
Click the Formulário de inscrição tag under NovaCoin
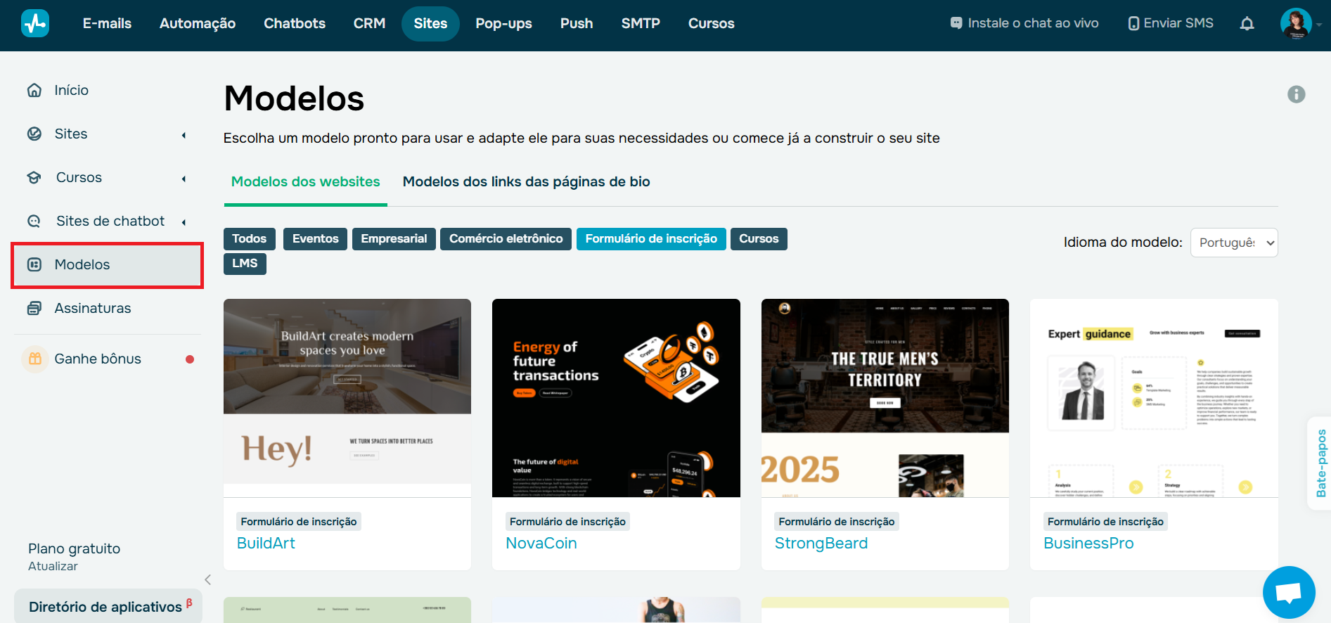567,522
